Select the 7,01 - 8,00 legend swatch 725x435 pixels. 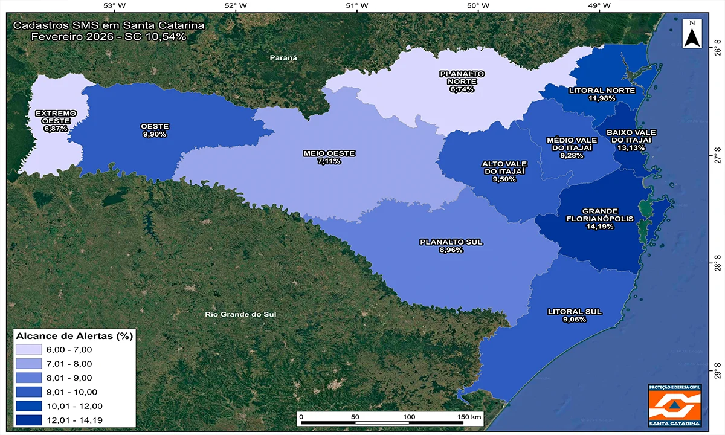point(28,364)
